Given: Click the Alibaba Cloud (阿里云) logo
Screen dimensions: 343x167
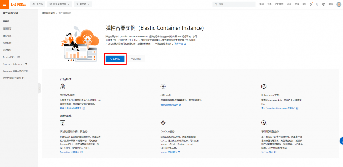Looking at the screenshot, I should coord(18,4).
